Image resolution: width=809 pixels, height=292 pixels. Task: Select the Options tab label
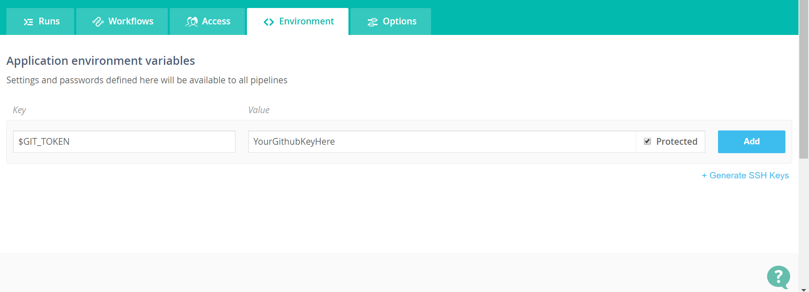[x=399, y=21]
